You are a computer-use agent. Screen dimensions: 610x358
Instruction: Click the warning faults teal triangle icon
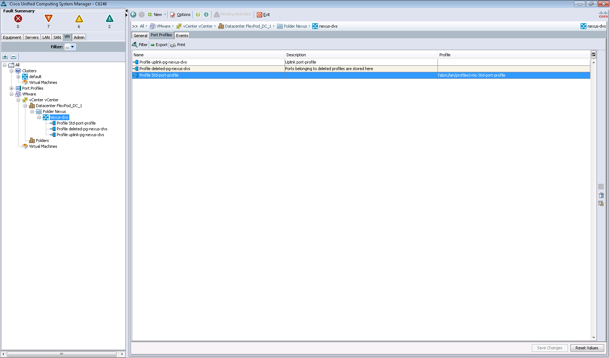coord(109,19)
